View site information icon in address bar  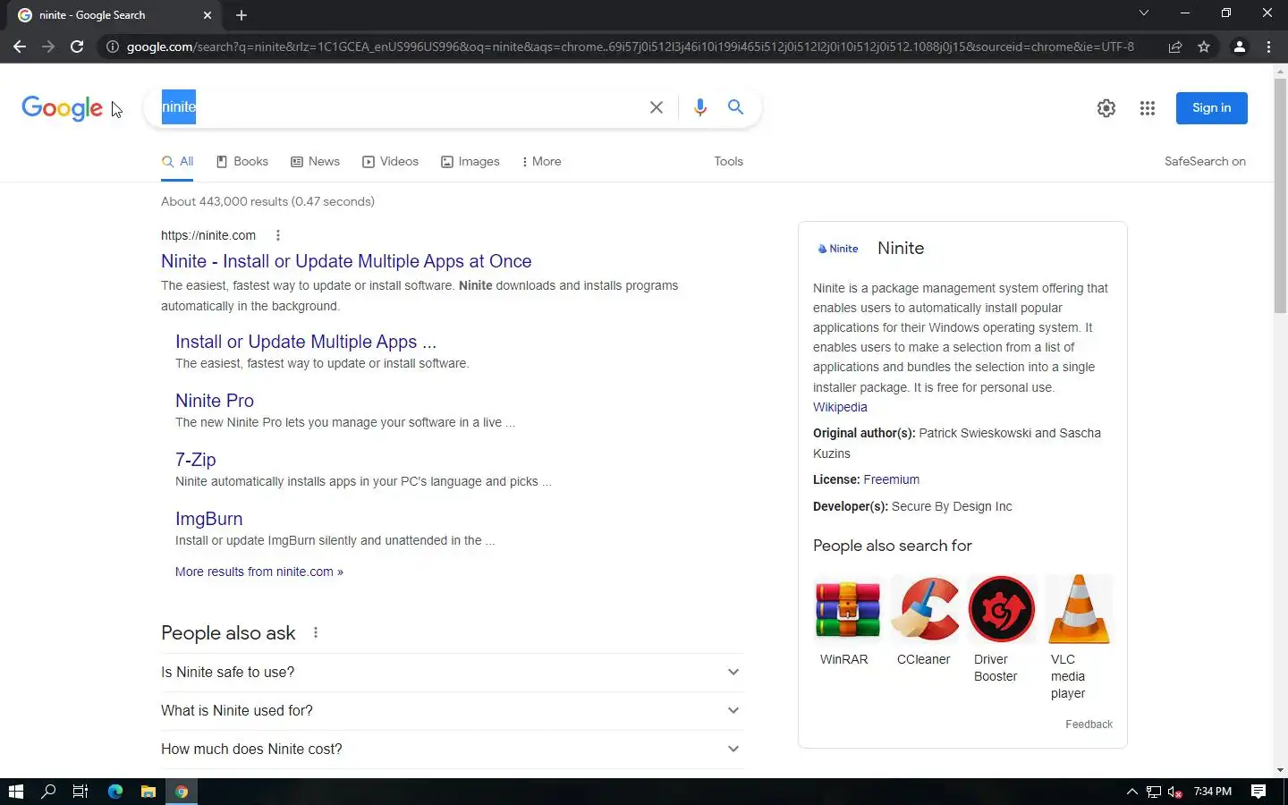113,47
